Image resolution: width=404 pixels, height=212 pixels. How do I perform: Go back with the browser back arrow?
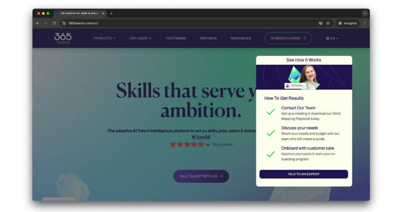coord(37,23)
